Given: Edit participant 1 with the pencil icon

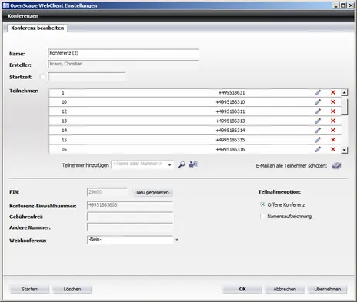Looking at the screenshot, I should pos(318,92).
